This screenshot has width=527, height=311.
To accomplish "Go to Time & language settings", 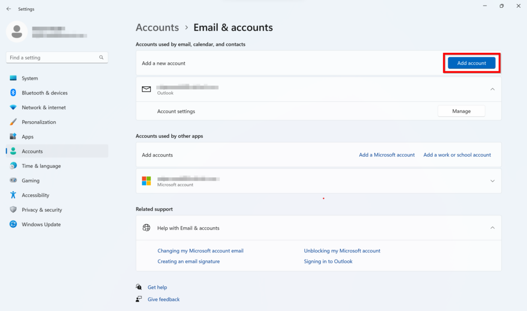I will tap(41, 166).
